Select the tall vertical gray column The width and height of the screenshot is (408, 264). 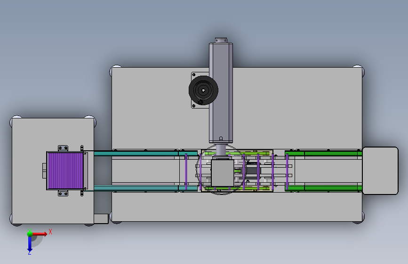click(221, 93)
